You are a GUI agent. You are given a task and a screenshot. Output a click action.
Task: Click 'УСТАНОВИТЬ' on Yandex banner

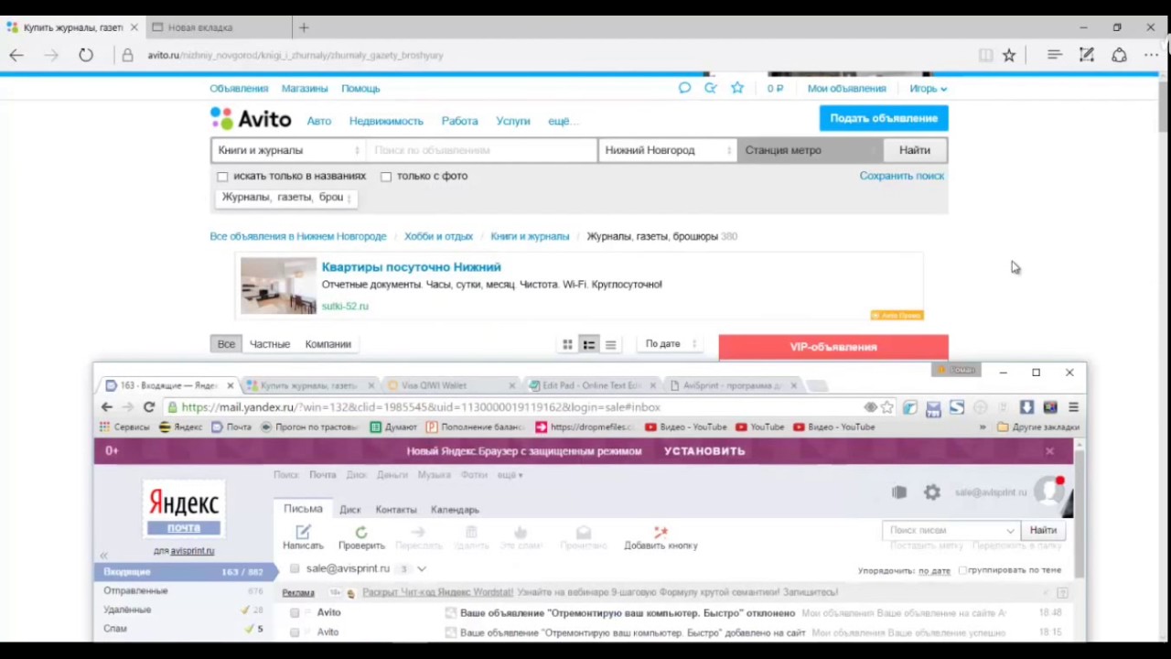[x=704, y=451]
